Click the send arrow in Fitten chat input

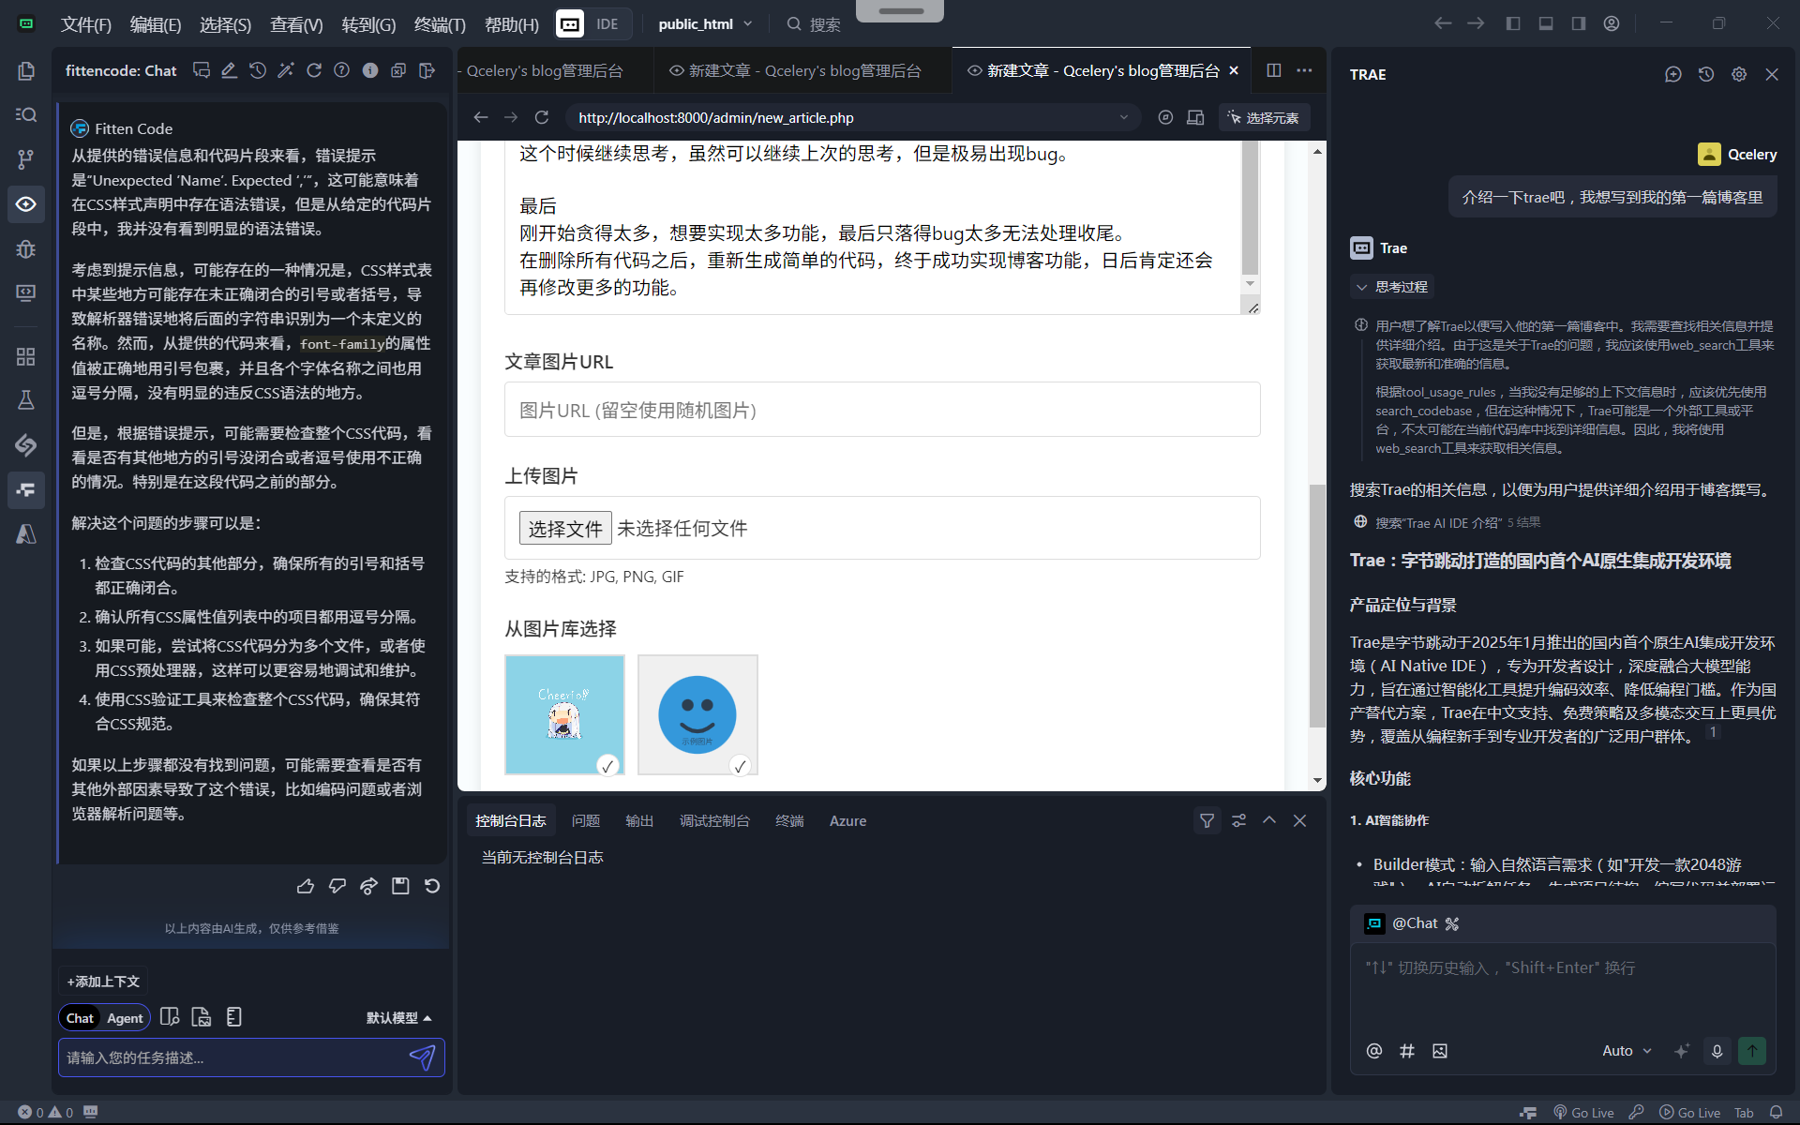click(422, 1057)
